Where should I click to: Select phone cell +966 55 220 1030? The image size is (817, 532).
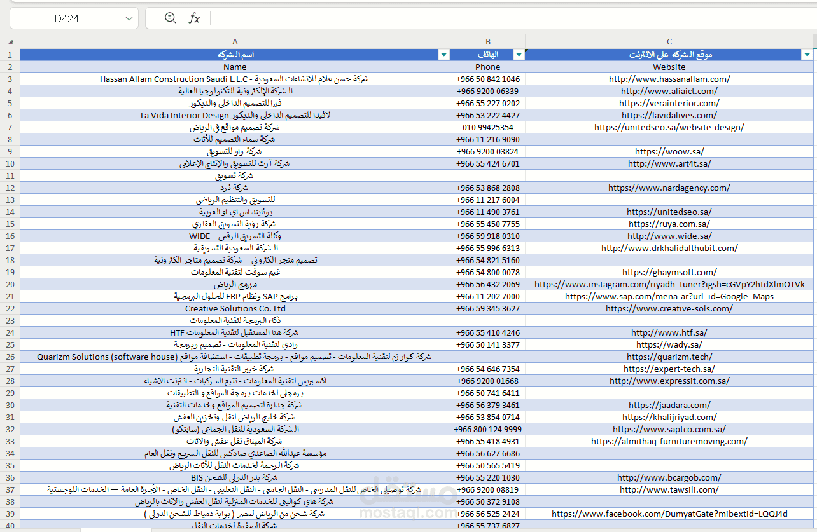(x=488, y=477)
